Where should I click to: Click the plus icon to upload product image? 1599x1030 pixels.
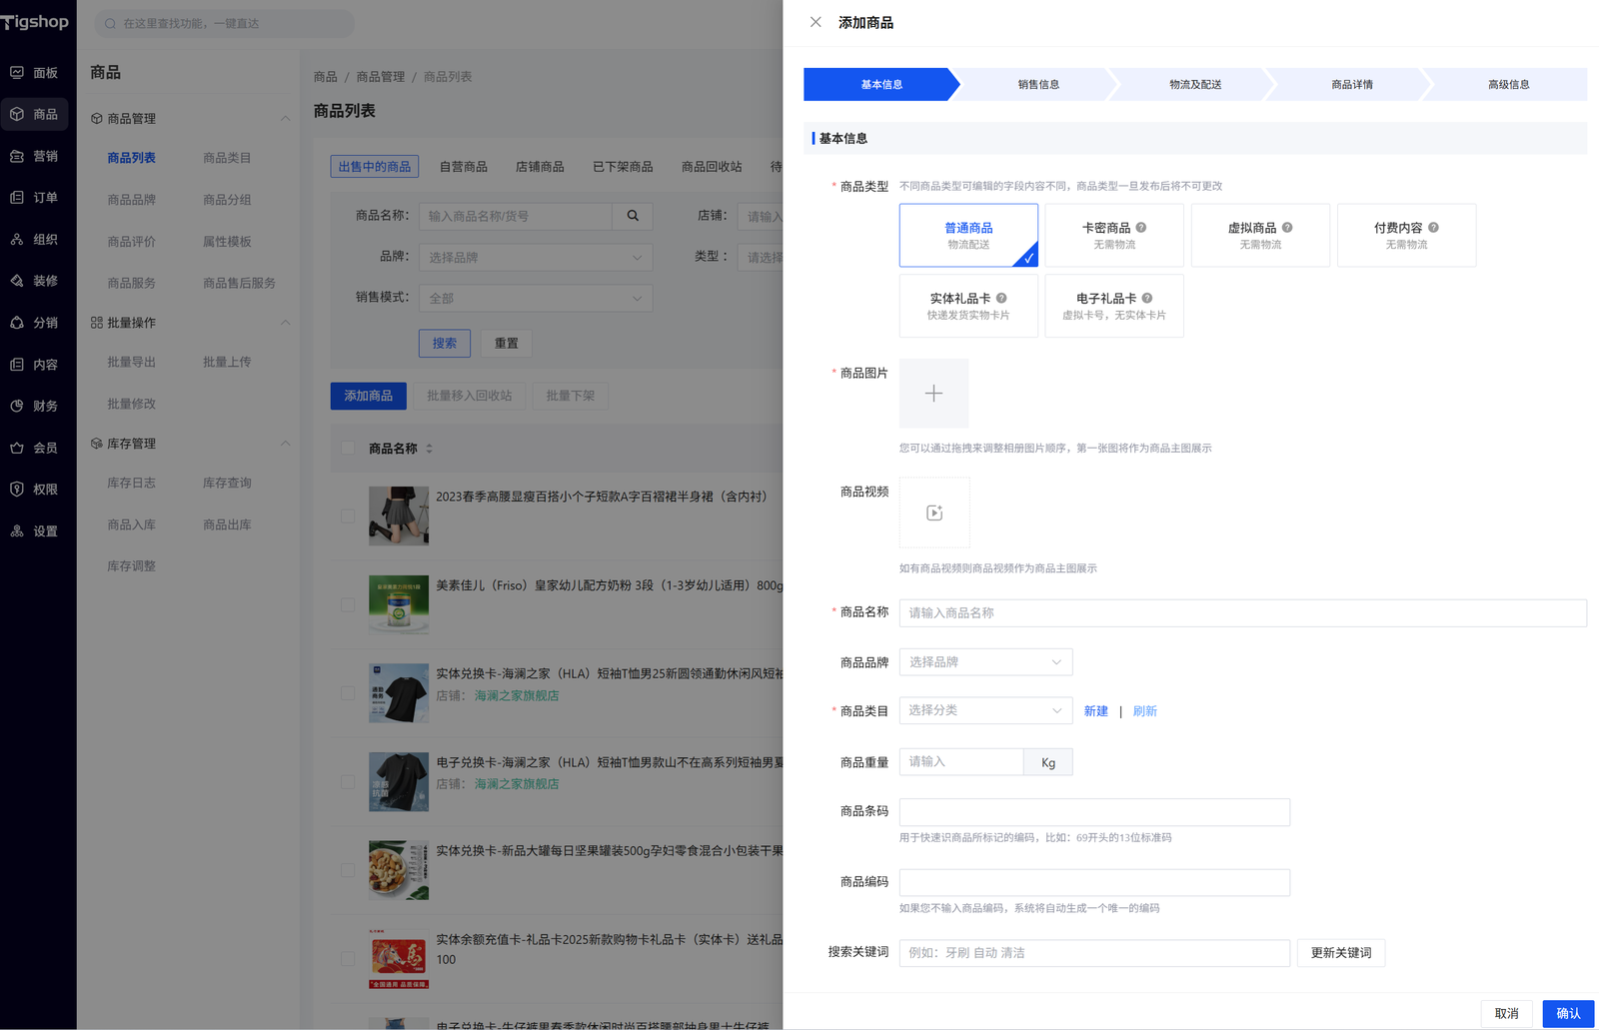click(x=933, y=394)
